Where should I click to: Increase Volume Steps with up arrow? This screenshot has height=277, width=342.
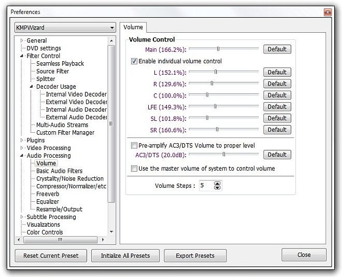[217, 183]
